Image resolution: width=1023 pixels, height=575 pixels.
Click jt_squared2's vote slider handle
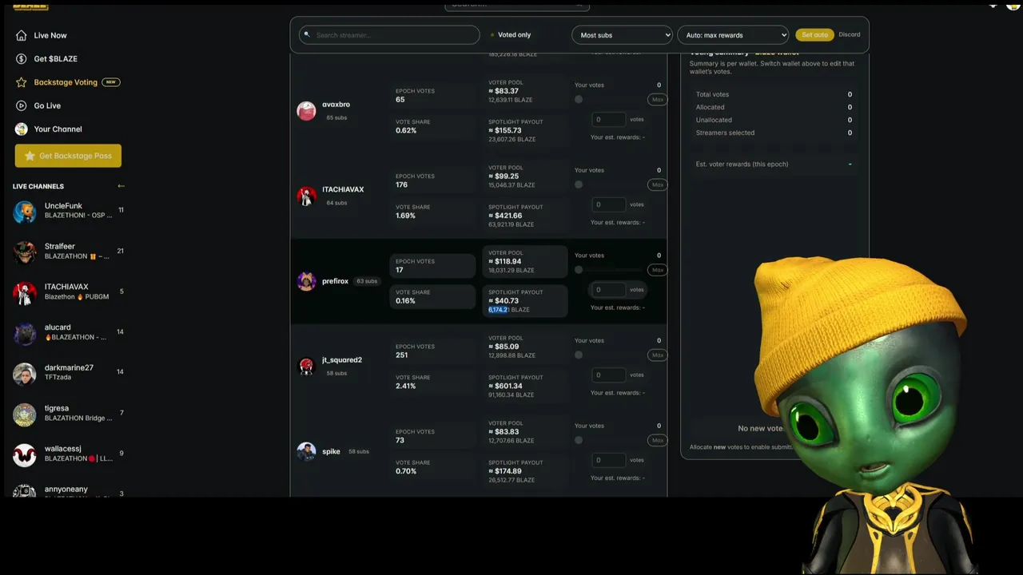[x=579, y=355]
